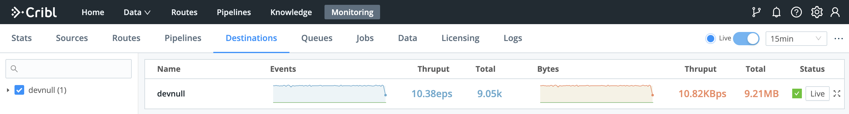
Task: Click the green status checkmark for devnull
Action: click(x=797, y=93)
